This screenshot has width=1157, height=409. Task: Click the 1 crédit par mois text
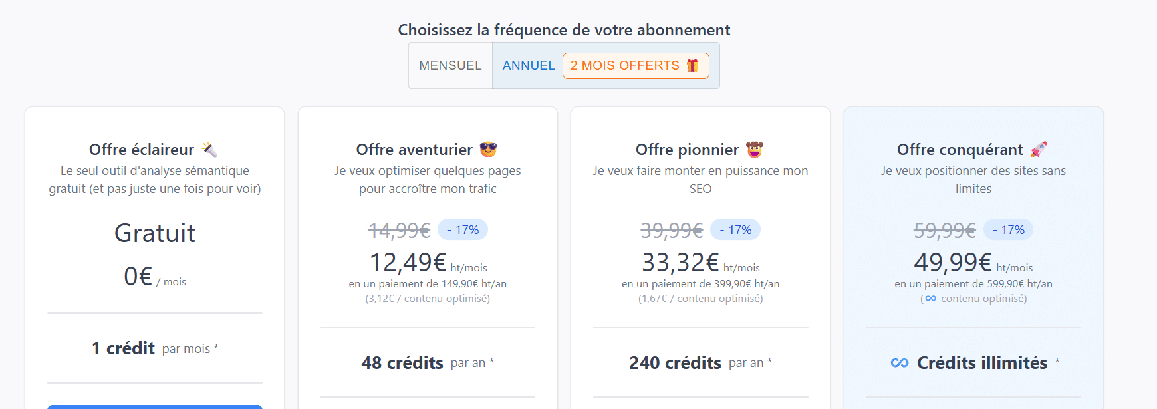(x=155, y=348)
